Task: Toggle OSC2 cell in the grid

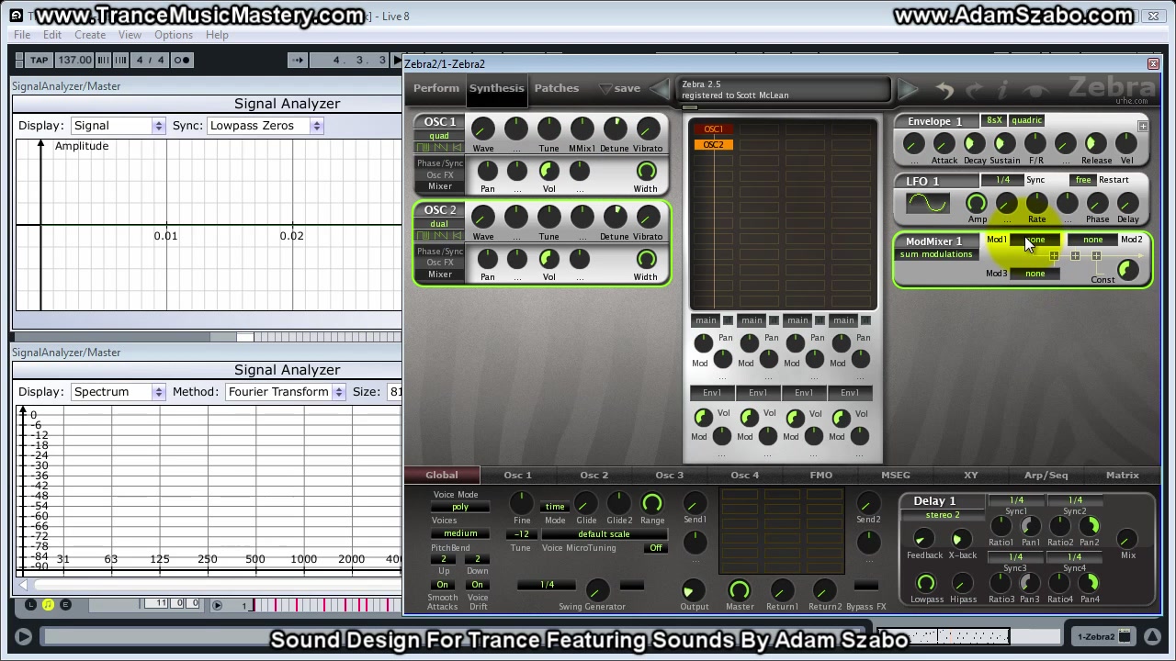Action: click(713, 144)
